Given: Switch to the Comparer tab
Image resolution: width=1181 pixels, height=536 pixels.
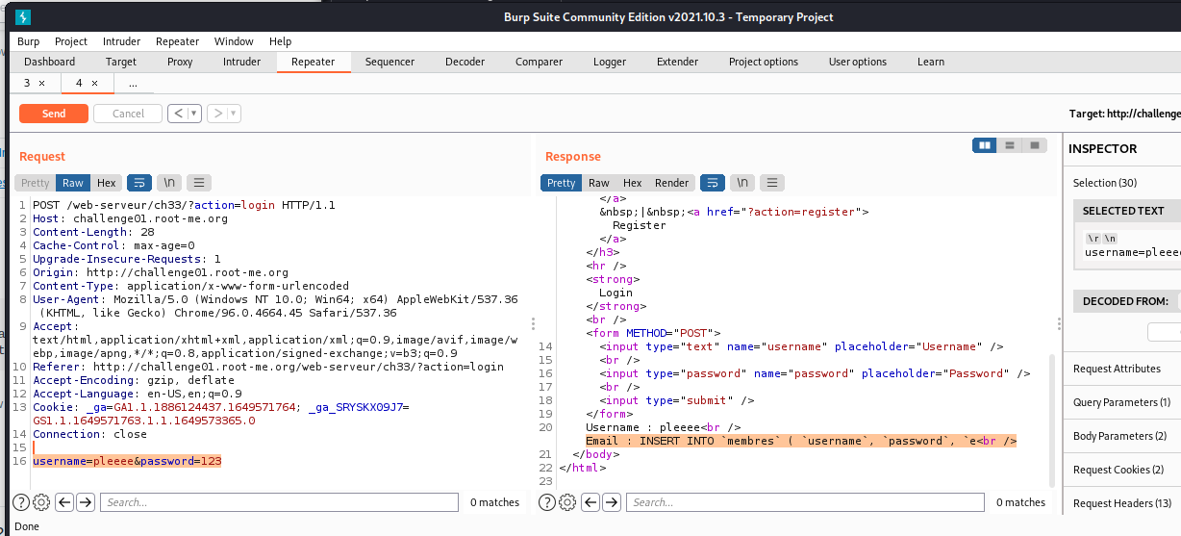Looking at the screenshot, I should pos(539,62).
